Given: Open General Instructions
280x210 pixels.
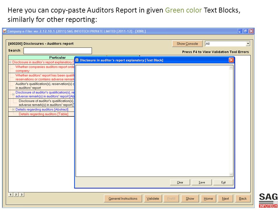Looking at the screenshot, I should (x=123, y=199).
